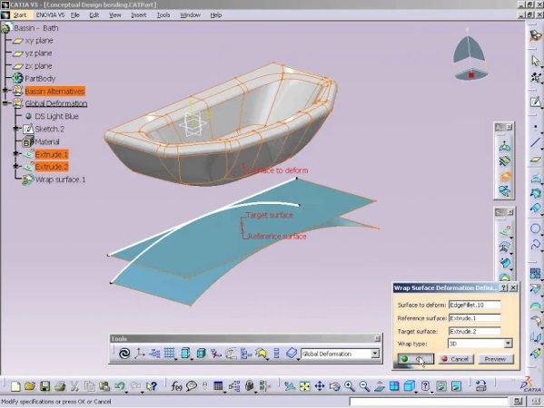This screenshot has width=544, height=408.
Task: Select Wrap surface.1 in the tree
Action: click(60, 180)
